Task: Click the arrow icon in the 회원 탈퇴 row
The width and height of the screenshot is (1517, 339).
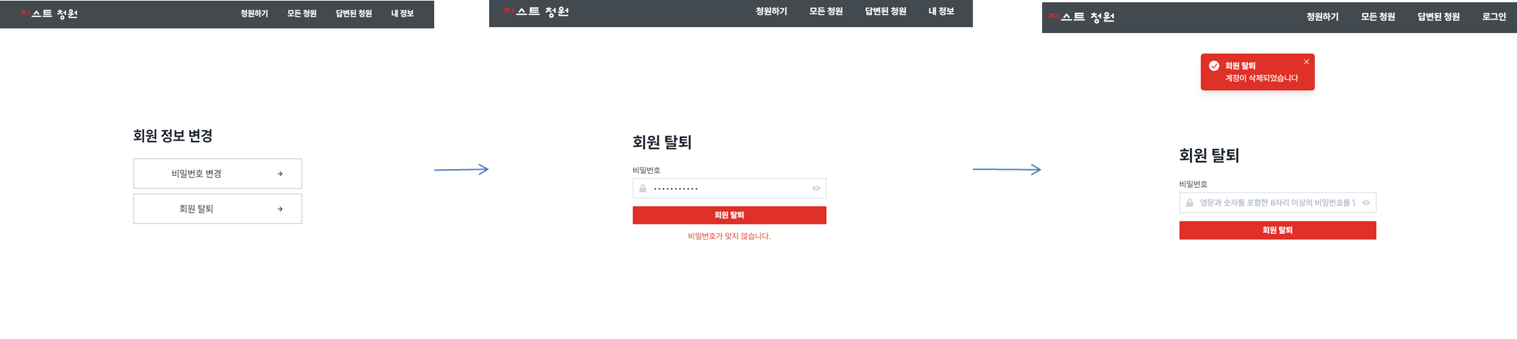Action: 280,209
